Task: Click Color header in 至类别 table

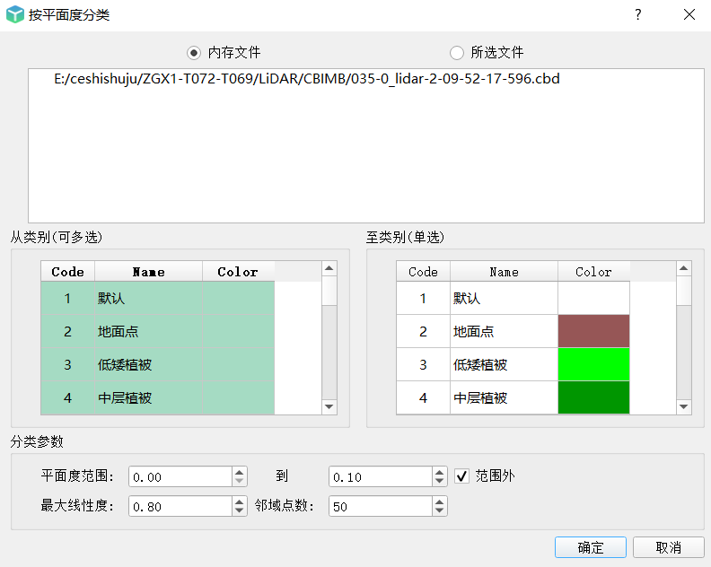Action: [x=593, y=272]
